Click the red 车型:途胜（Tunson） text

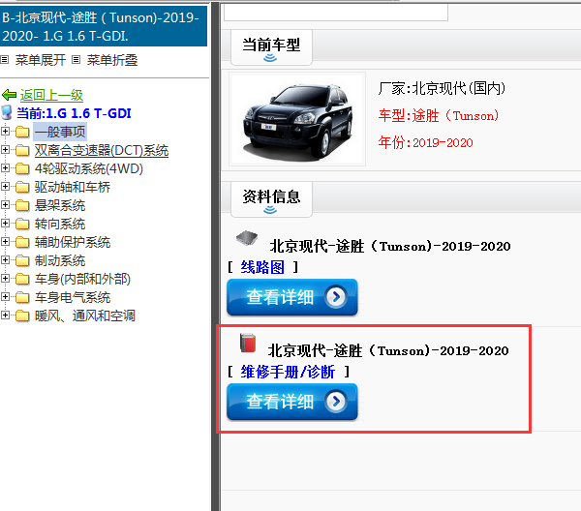click(x=439, y=115)
